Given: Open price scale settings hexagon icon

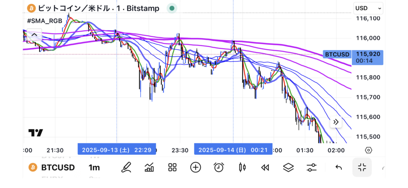Looking at the screenshot, I should [x=369, y=150].
